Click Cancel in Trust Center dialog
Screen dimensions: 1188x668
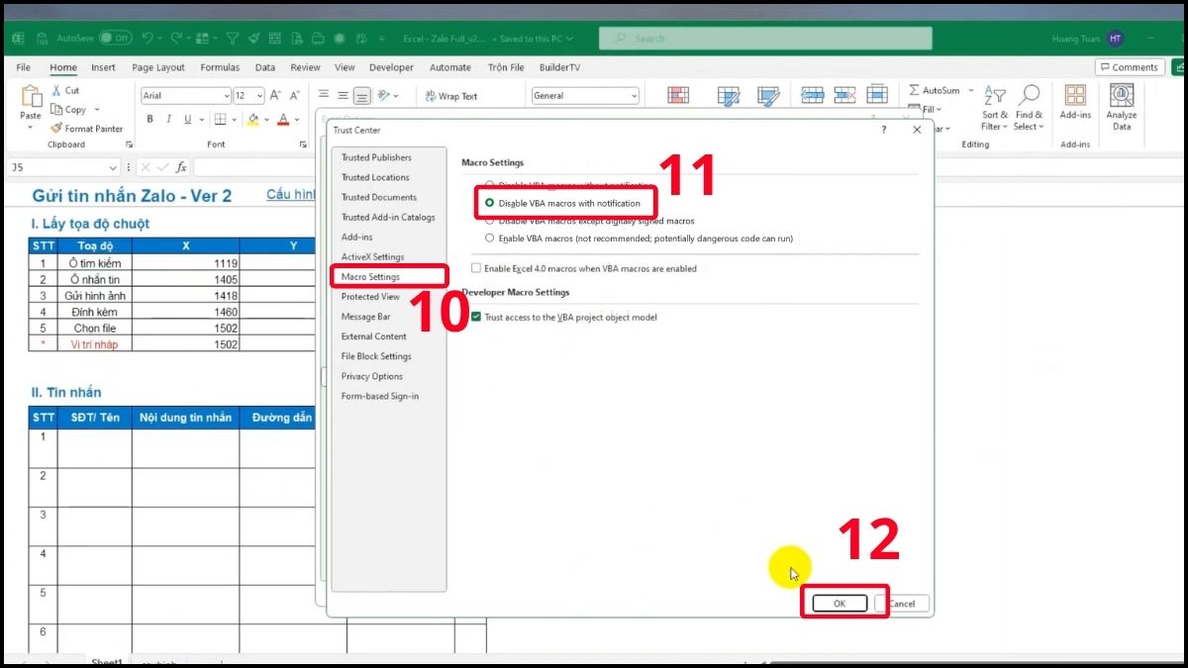(x=902, y=603)
